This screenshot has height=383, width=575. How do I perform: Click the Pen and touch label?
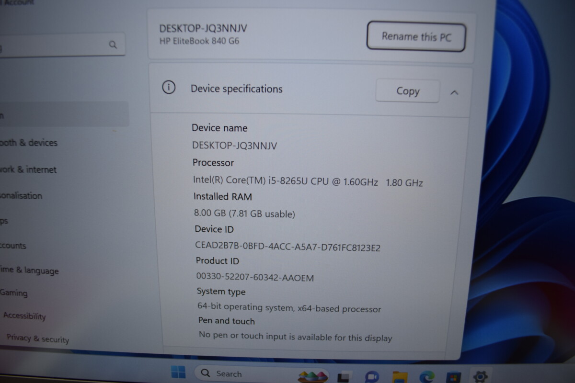click(x=227, y=321)
